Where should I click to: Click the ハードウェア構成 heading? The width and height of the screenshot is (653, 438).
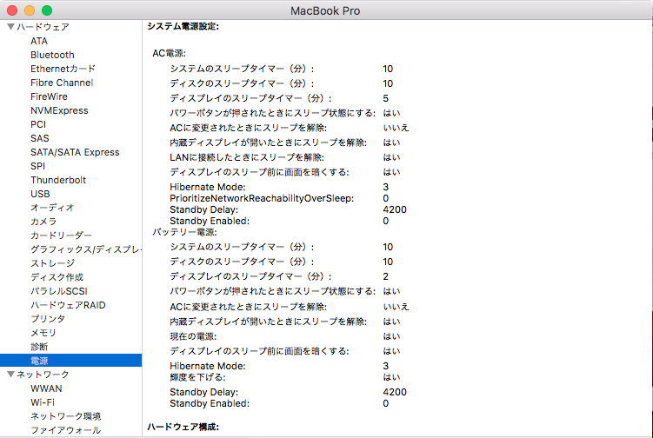183,427
